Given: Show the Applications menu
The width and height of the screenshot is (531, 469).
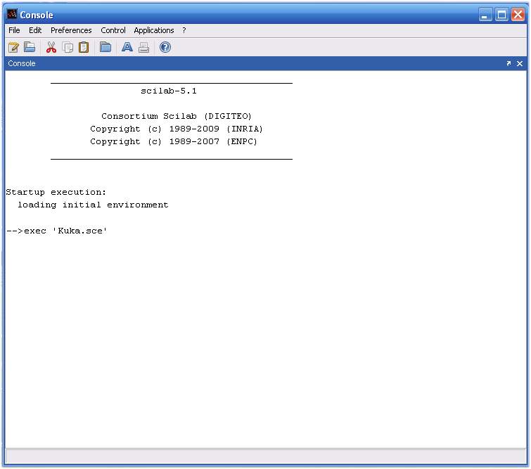Looking at the screenshot, I should coord(154,30).
